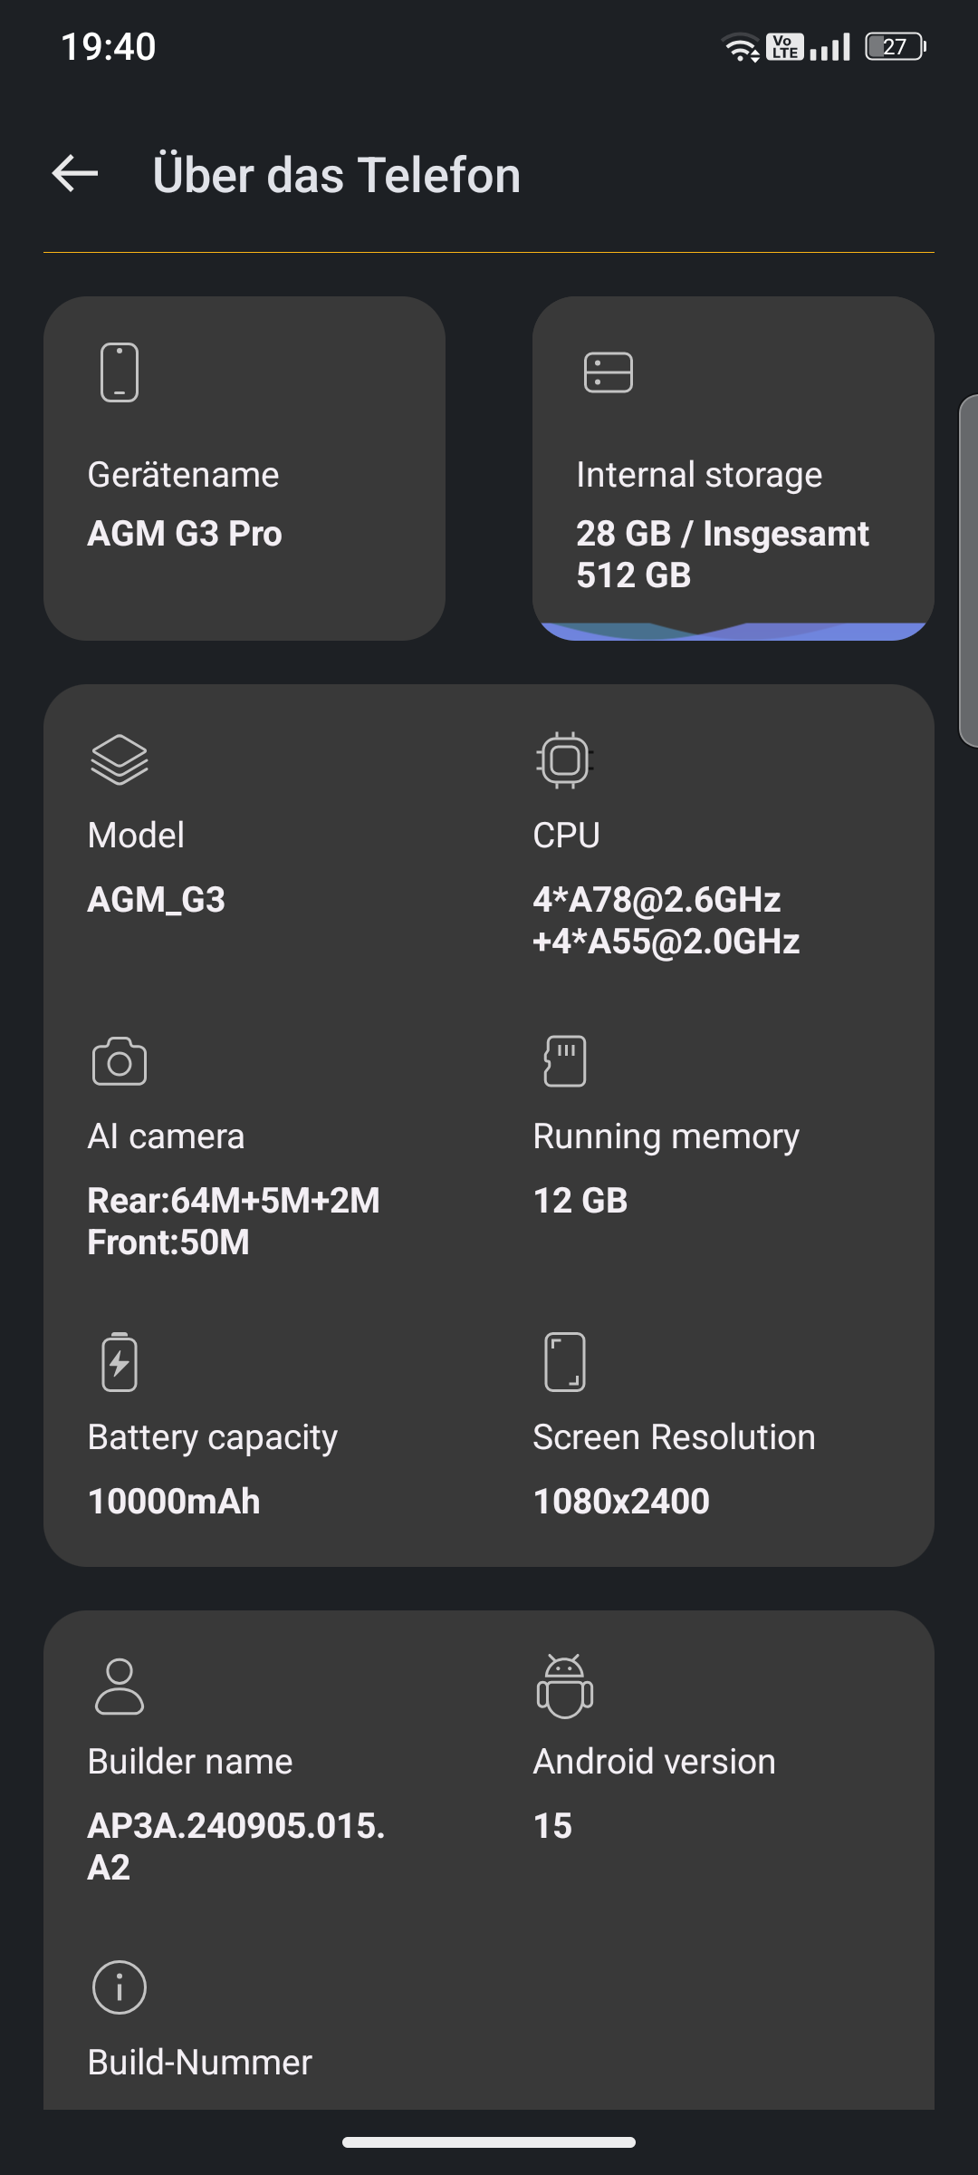978x2175 pixels.
Task: Tap the Screen Resolution icon
Action: pos(565,1362)
